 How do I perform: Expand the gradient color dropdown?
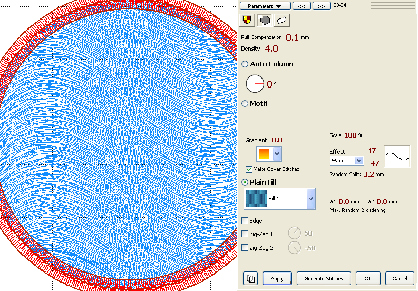[277, 154]
